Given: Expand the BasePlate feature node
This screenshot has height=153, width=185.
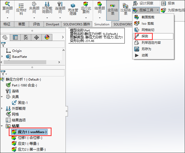Looking at the screenshot, I should tap(2, 56).
